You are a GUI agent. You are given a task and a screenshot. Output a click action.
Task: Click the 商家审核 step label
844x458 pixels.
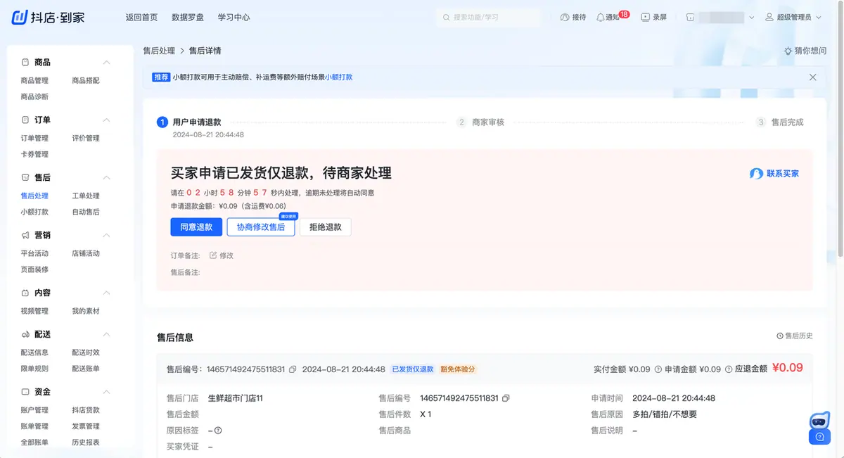coord(488,122)
